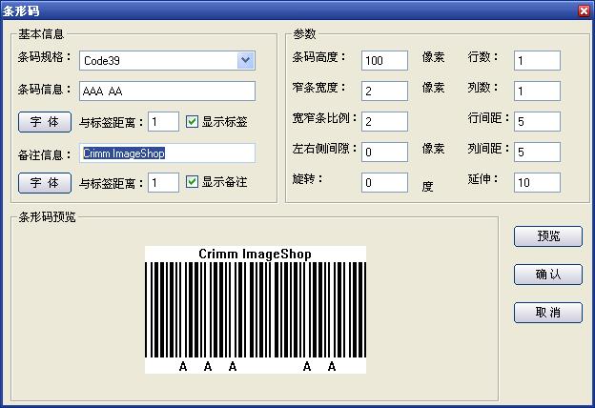Click the Crimm ImageShop caption in the preview
Image resolution: width=595 pixels, height=408 pixels.
point(255,254)
